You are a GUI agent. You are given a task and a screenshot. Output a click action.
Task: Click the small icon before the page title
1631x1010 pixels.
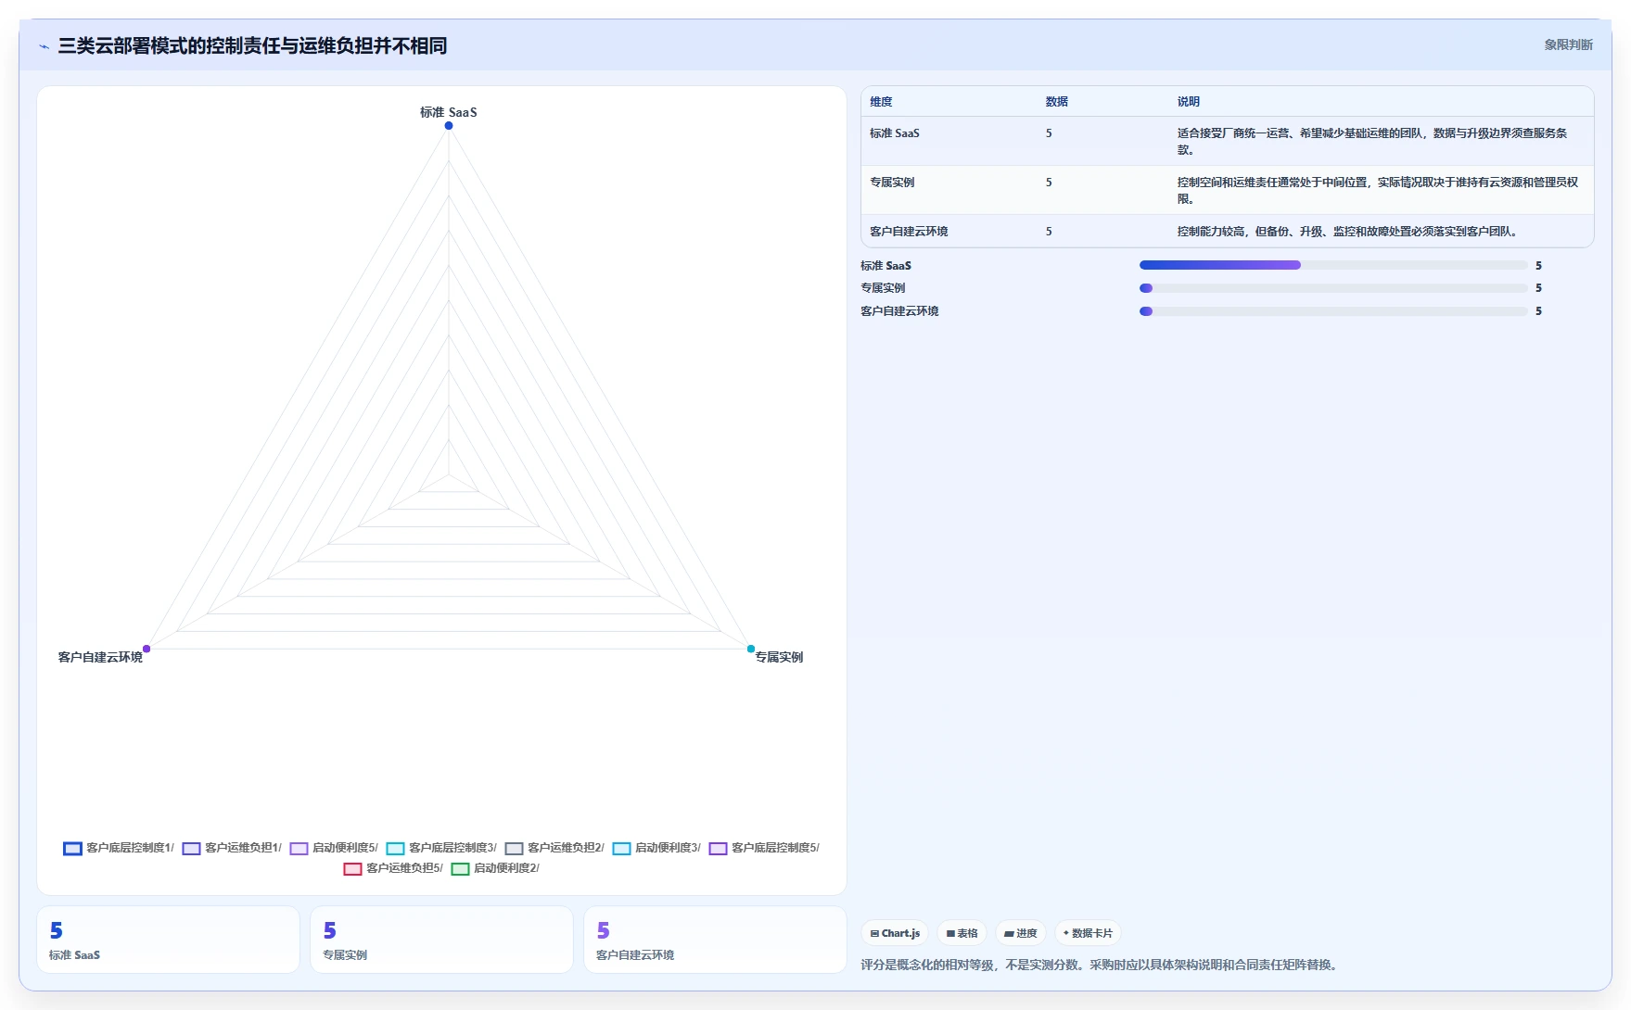[44, 46]
